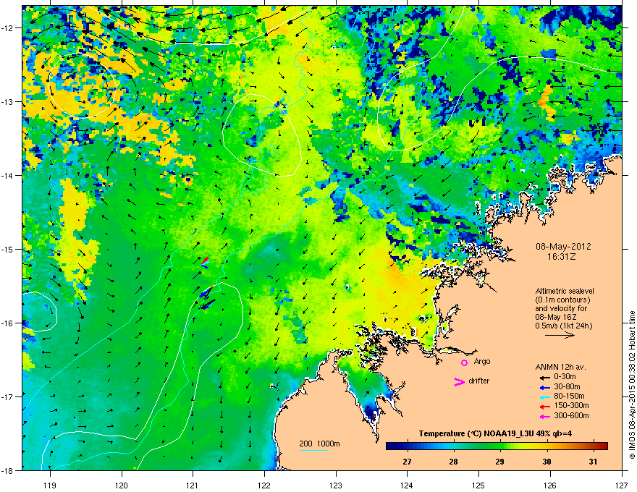Click the magenta Argo circle marker in legend

464,362
